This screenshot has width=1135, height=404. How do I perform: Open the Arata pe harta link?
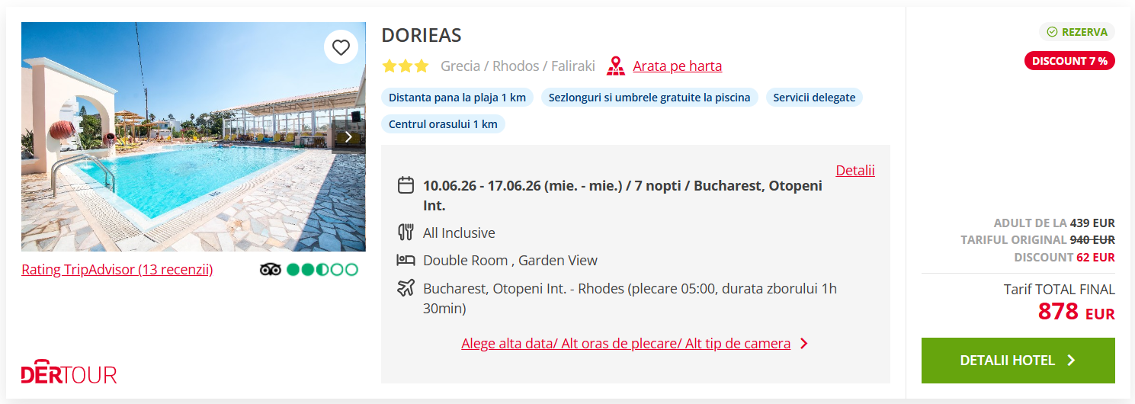click(677, 66)
